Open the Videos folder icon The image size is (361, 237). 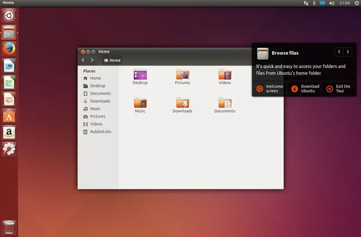tap(225, 75)
